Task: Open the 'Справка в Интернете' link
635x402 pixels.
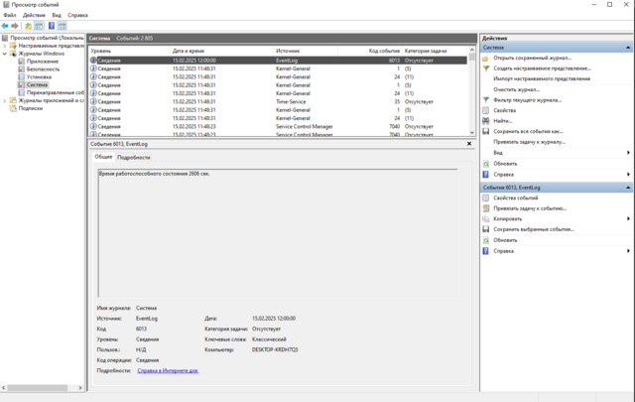Action: pos(168,370)
